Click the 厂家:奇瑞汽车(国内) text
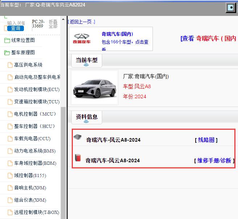This screenshot has height=219, width=238. click(x=146, y=77)
